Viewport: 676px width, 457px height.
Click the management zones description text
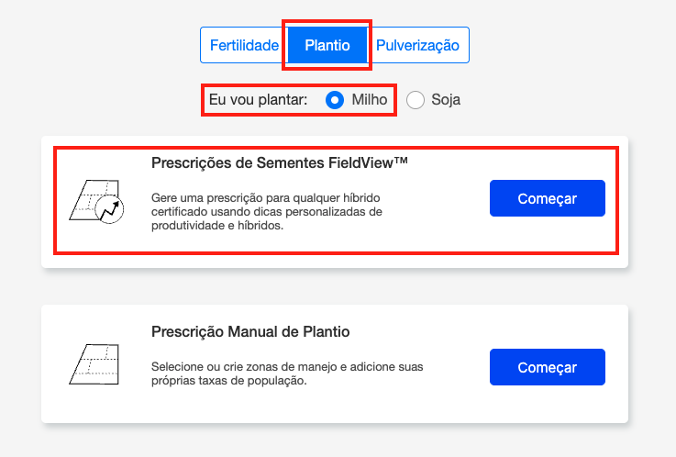[287, 374]
